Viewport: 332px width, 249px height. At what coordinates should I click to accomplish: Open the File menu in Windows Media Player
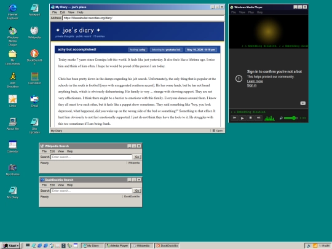coord(234,12)
